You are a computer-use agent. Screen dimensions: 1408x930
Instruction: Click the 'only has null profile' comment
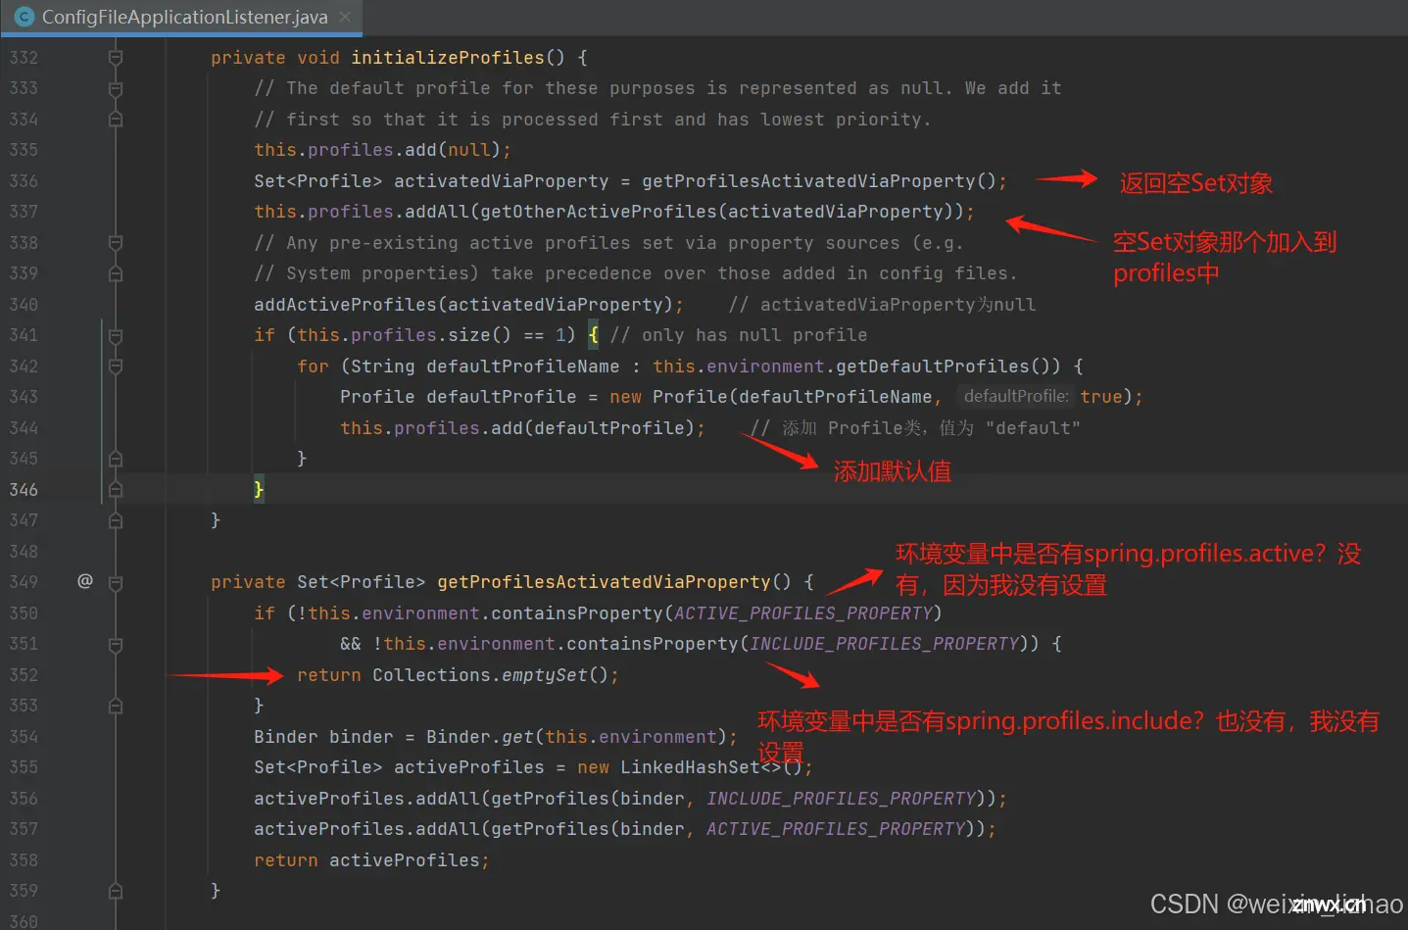coord(739,335)
